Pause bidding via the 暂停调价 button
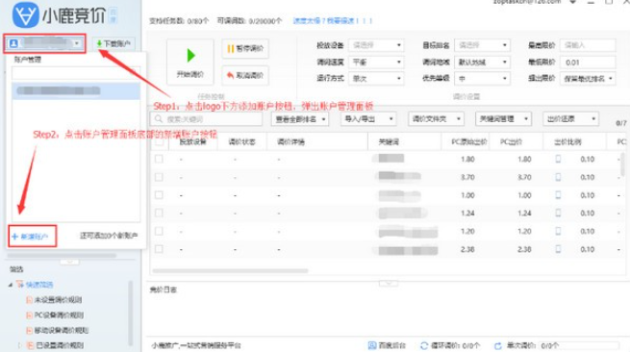630x352 pixels. click(x=245, y=49)
